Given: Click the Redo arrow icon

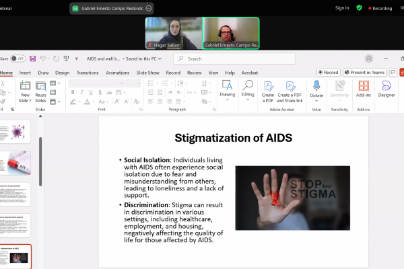Looking at the screenshot, I should (56, 59).
